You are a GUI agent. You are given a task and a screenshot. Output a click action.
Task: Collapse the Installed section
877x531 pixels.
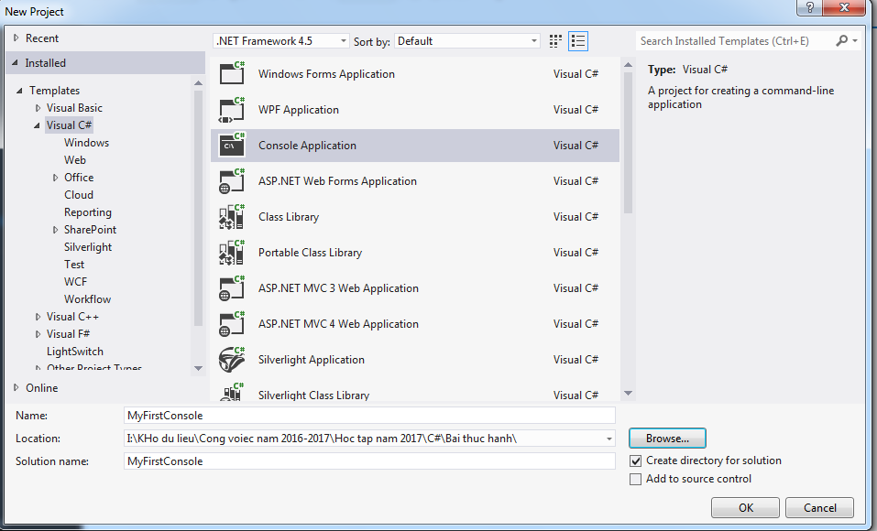coord(15,62)
